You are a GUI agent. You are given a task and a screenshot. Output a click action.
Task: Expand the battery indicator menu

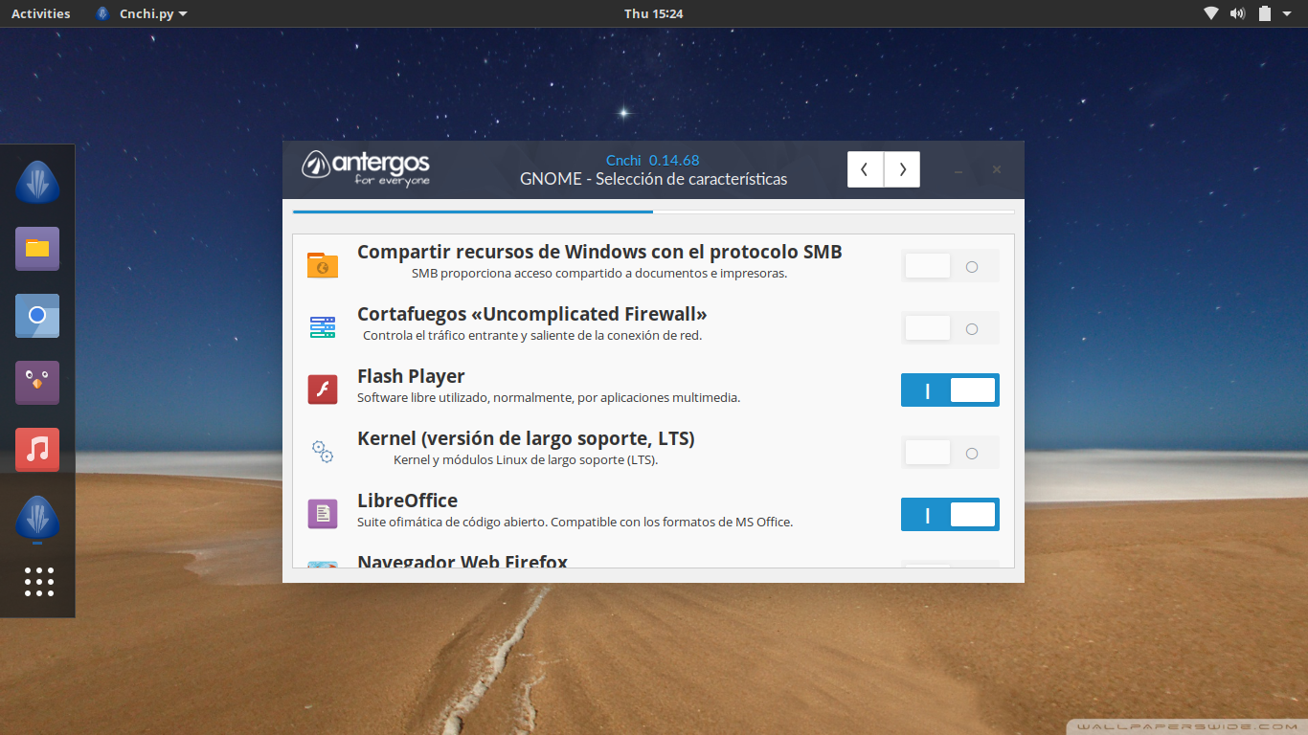coord(1266,13)
